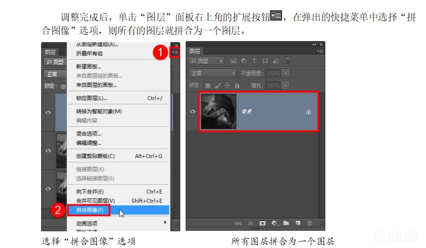The image size is (426, 248).
Task: Click the 不透明度 100% value field
Action: [273, 73]
